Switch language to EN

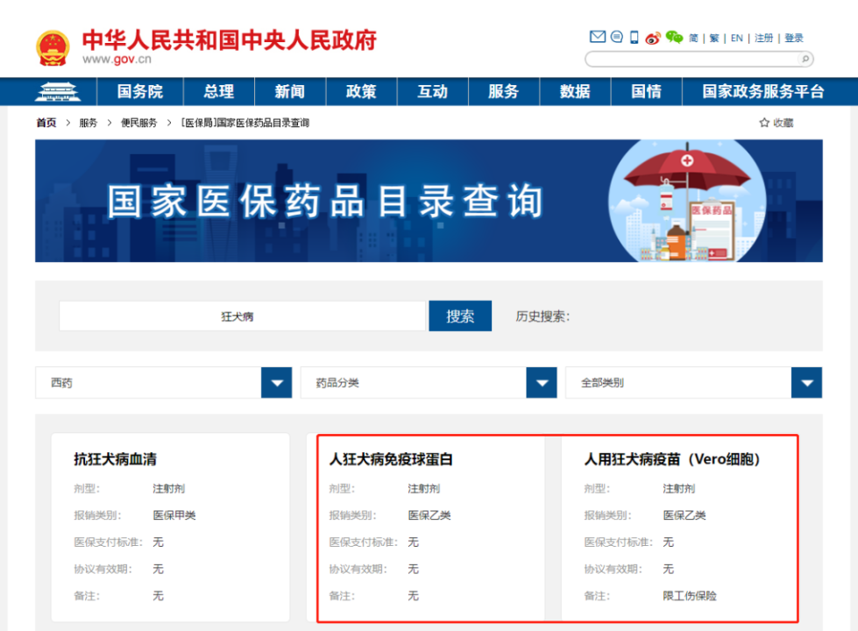pyautogui.click(x=736, y=38)
